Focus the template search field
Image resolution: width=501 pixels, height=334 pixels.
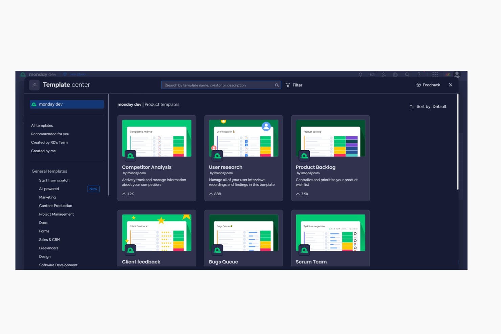pyautogui.click(x=221, y=85)
